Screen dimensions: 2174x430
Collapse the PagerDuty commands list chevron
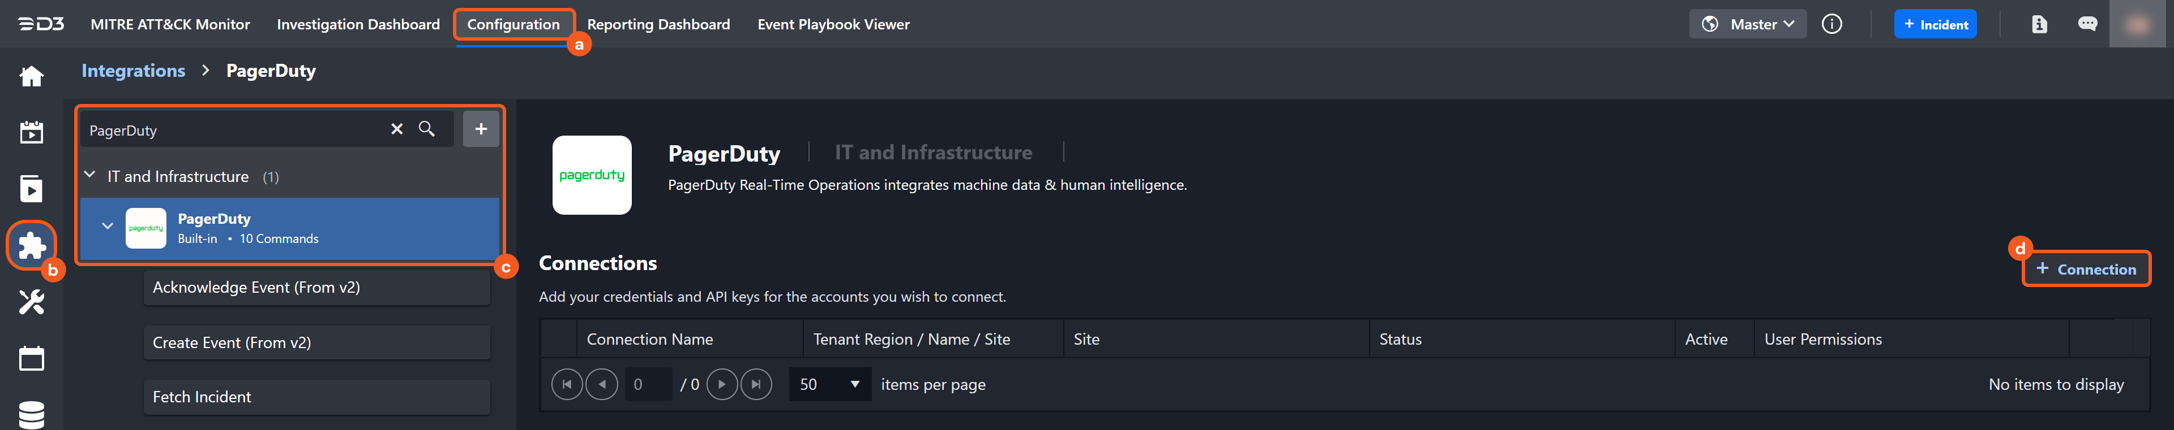click(x=107, y=227)
